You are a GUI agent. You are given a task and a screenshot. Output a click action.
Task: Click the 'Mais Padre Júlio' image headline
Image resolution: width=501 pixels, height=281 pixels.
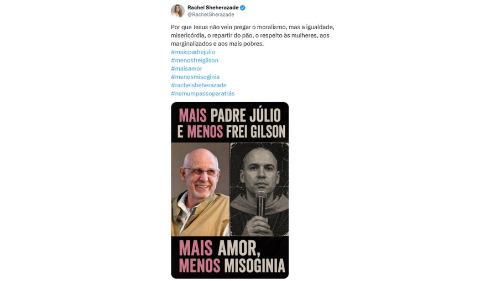tap(229, 115)
